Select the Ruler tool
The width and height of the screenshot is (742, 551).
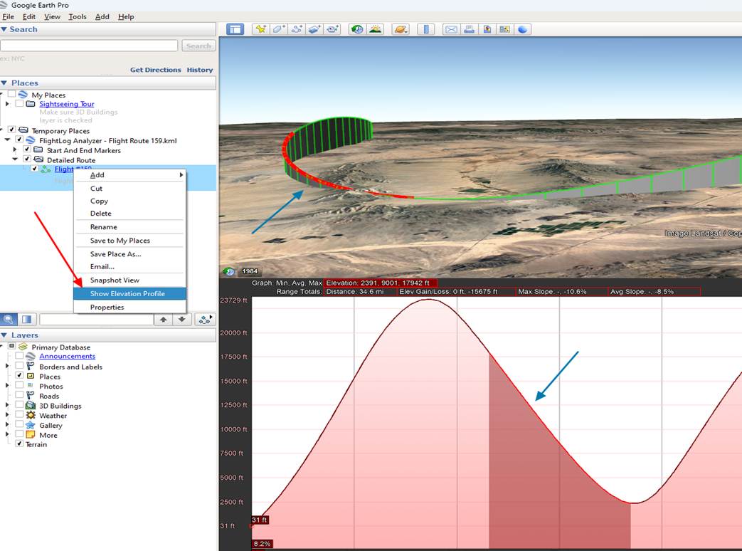[x=426, y=29]
